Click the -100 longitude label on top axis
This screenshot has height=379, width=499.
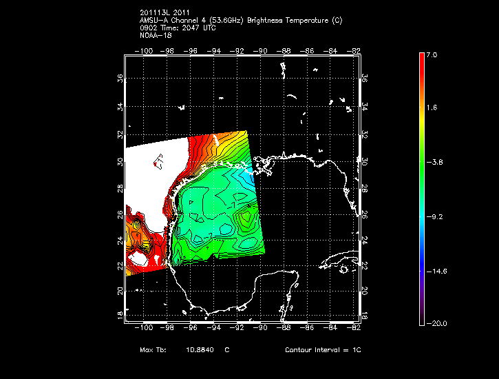click(146, 50)
